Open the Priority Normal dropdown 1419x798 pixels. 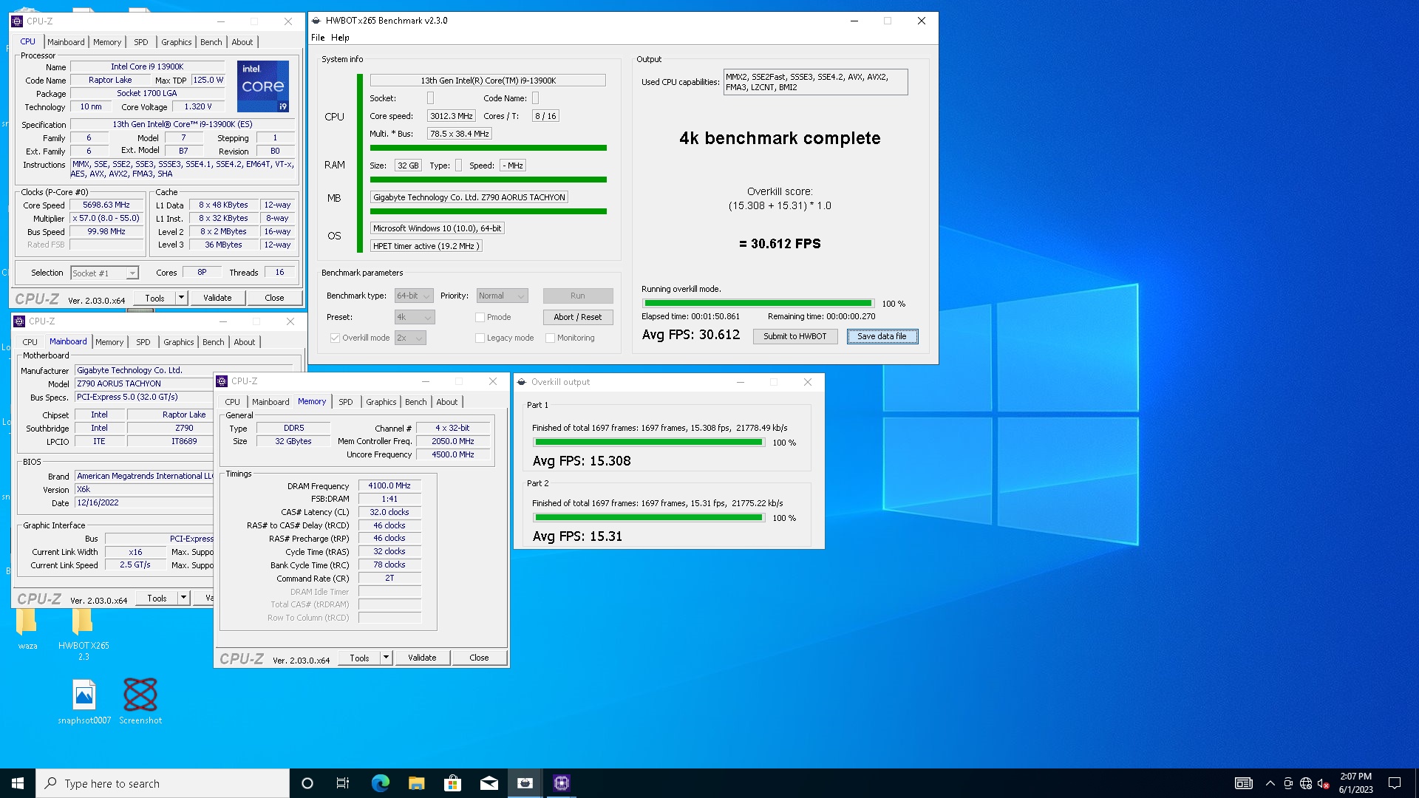tap(502, 296)
